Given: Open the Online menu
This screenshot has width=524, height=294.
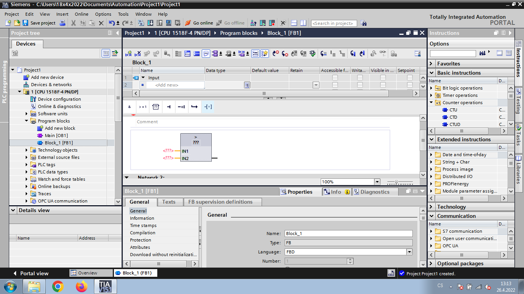Looking at the screenshot, I should coord(81,14).
